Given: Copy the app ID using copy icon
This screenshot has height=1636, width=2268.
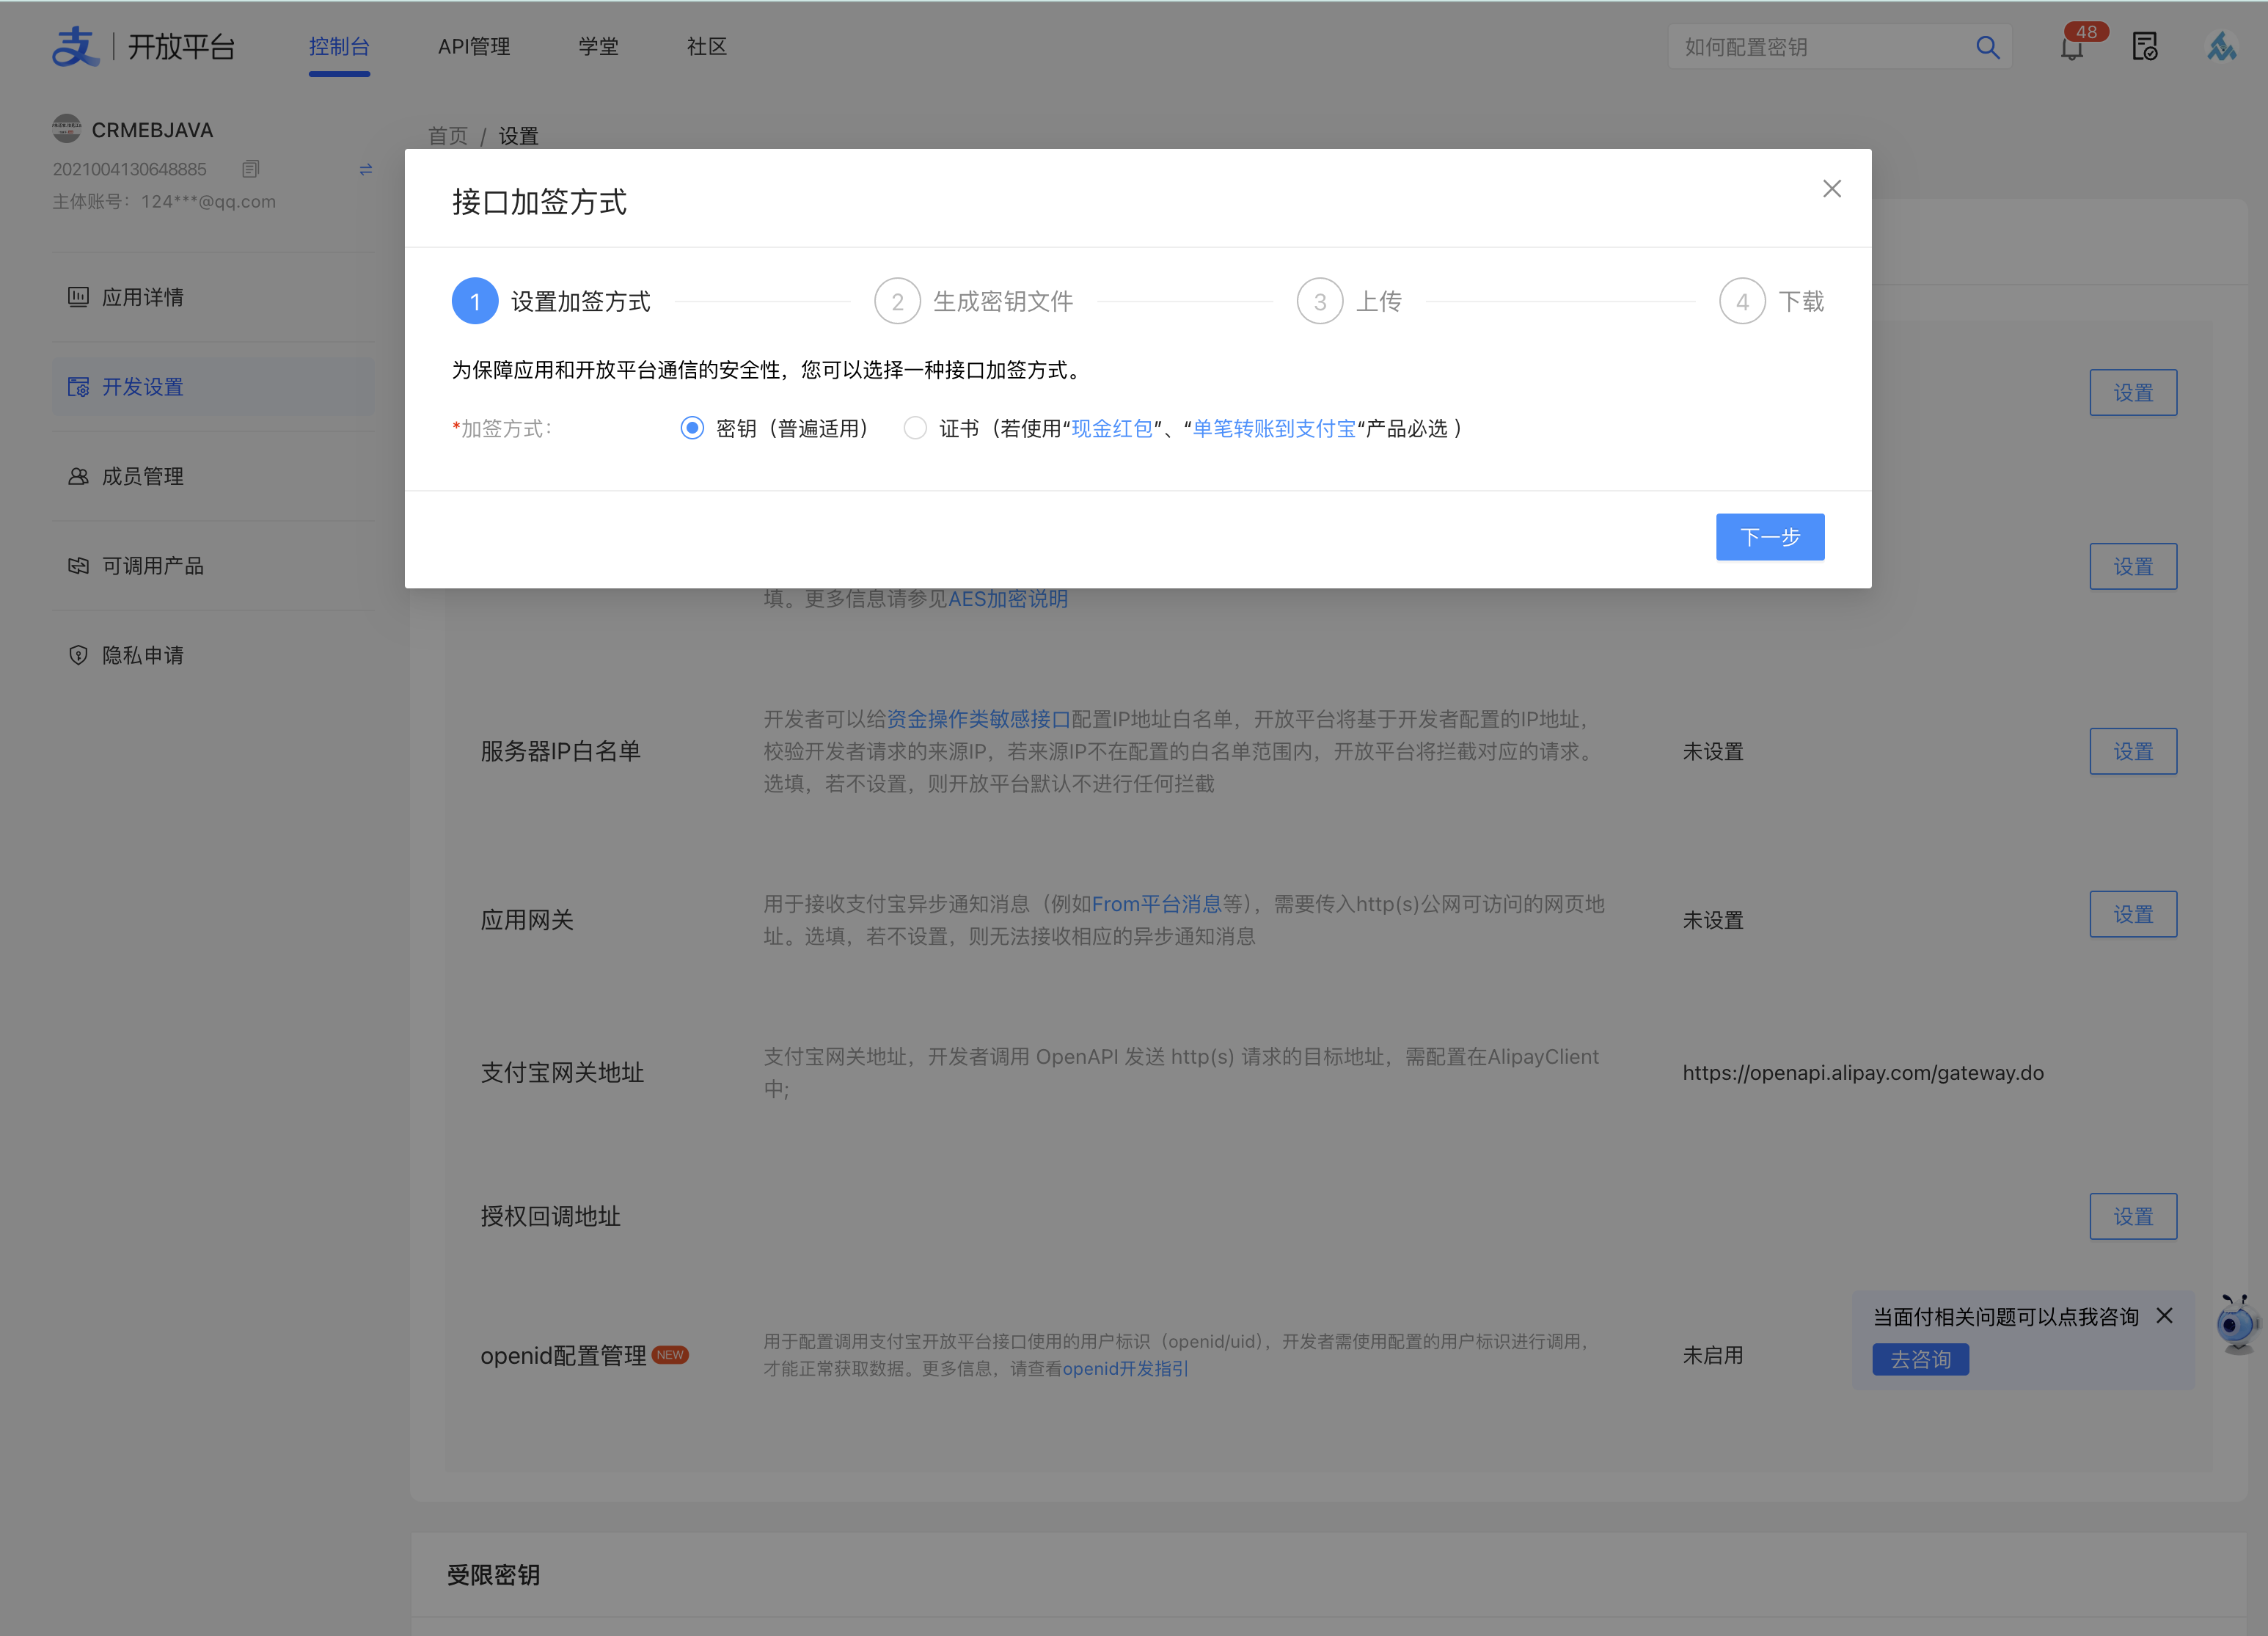Looking at the screenshot, I should click(251, 169).
